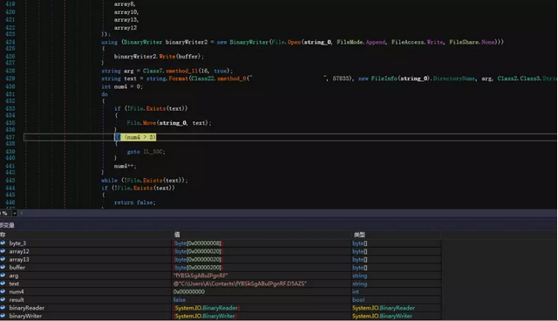Select the byte_3 local variable name
This screenshot has width=558, height=321.
tap(17, 243)
